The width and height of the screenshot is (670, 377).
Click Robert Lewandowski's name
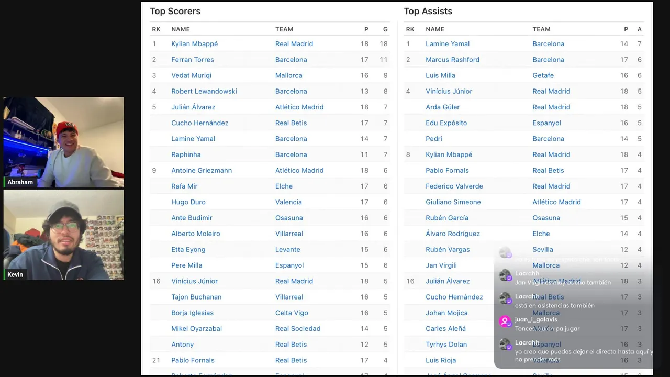[204, 91]
